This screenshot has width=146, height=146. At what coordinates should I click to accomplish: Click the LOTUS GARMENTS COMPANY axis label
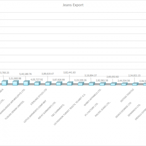pos(35,112)
